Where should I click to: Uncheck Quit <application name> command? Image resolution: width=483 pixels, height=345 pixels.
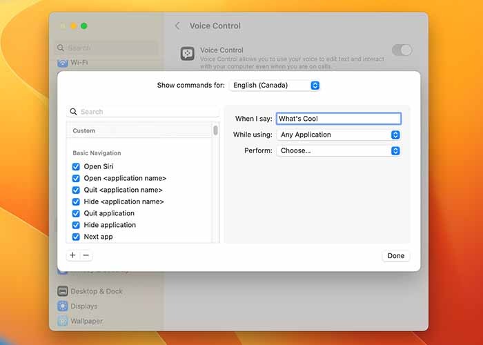[76, 190]
